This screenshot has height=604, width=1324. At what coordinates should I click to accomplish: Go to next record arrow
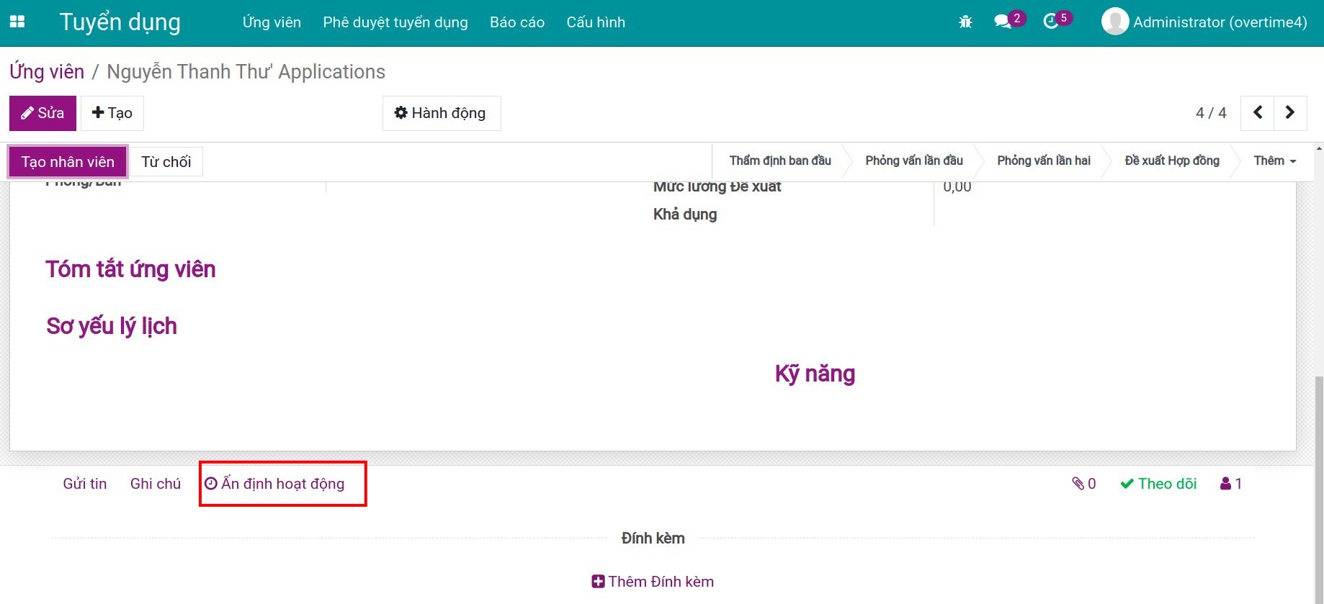(x=1290, y=113)
